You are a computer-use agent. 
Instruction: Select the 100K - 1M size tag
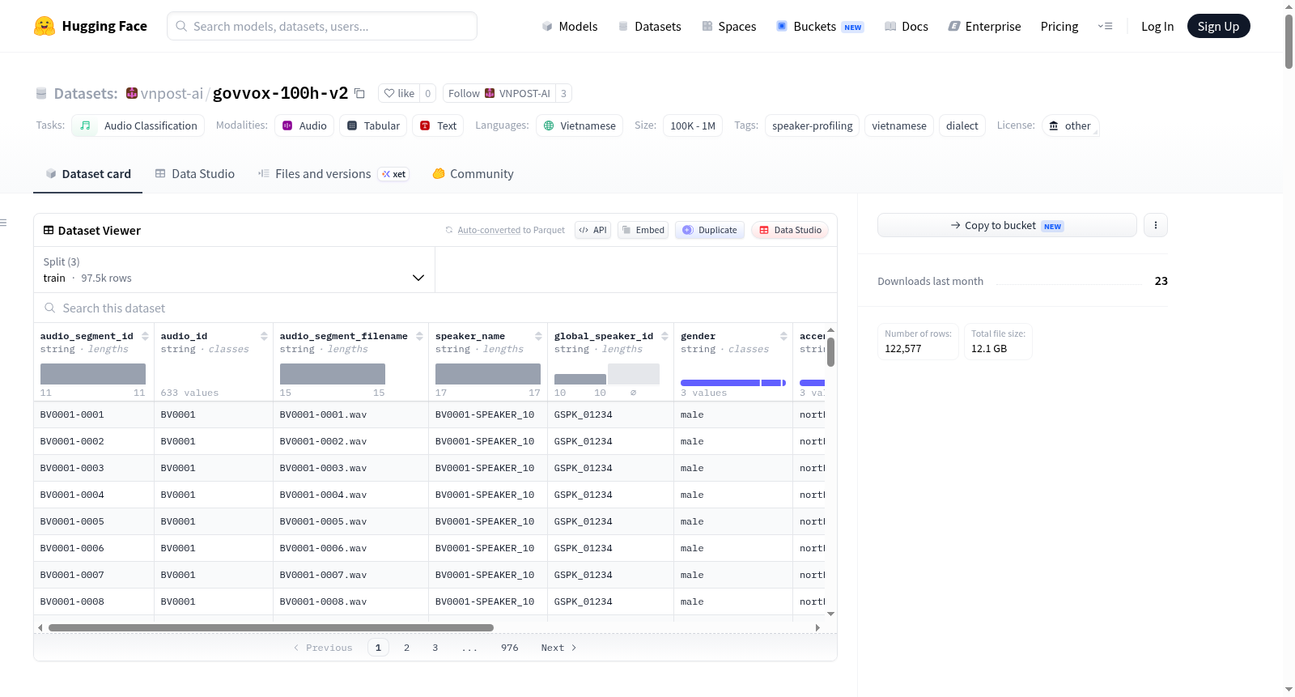[x=693, y=125]
